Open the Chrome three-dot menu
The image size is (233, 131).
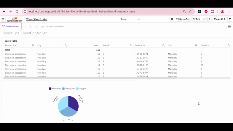pyautogui.click(x=229, y=11)
